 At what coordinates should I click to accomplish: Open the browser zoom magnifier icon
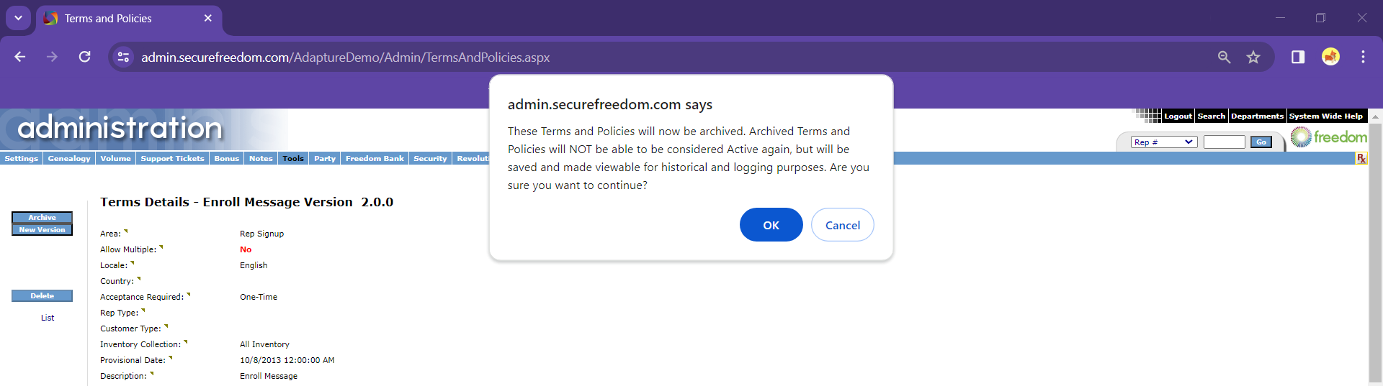1224,57
